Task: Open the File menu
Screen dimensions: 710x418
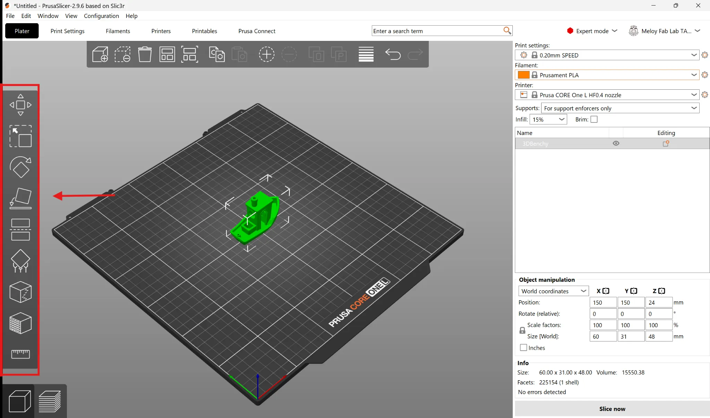Action: (x=10, y=16)
